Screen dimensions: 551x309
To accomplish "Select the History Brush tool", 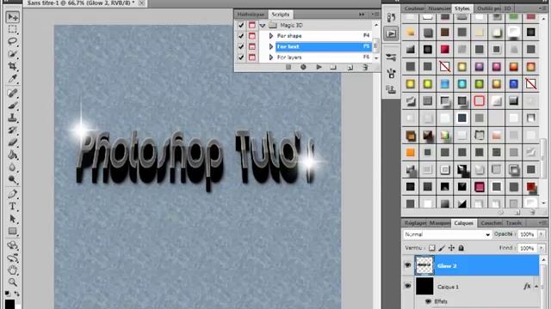I will click(x=13, y=130).
